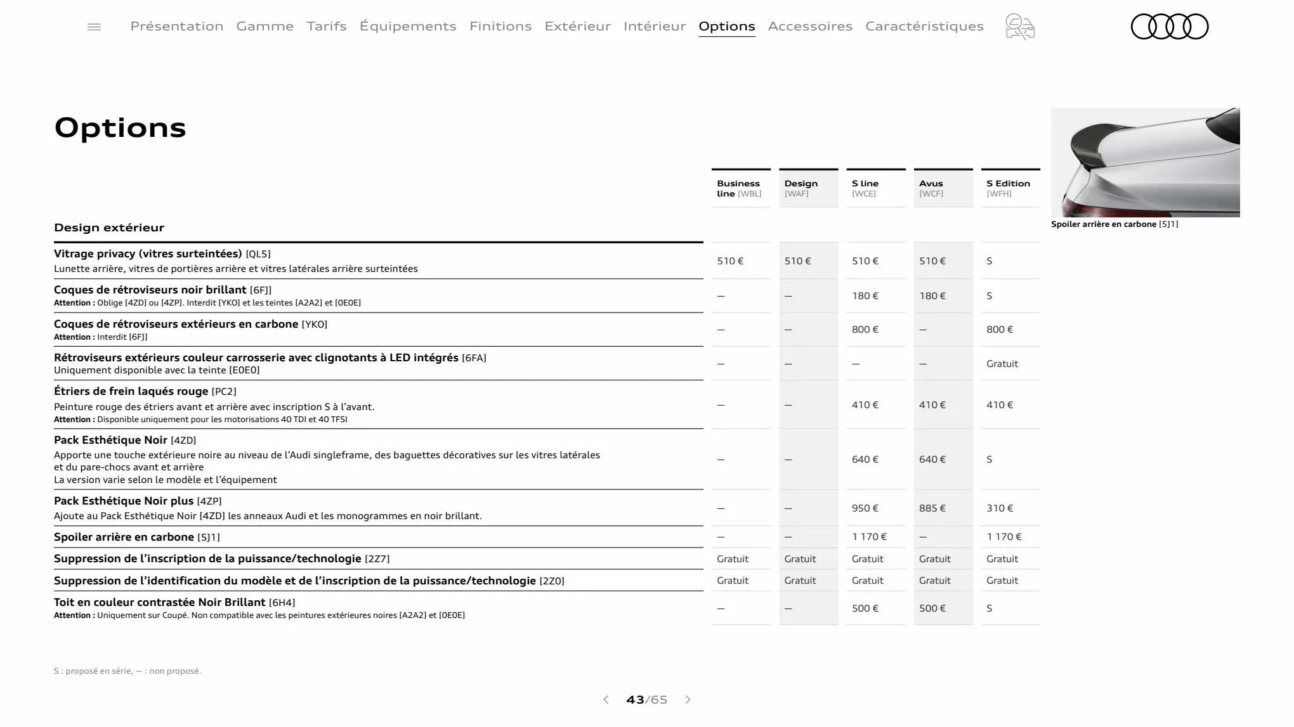1294x727 pixels.
Task: Click the 510 € Business line price
Action: tap(730, 261)
